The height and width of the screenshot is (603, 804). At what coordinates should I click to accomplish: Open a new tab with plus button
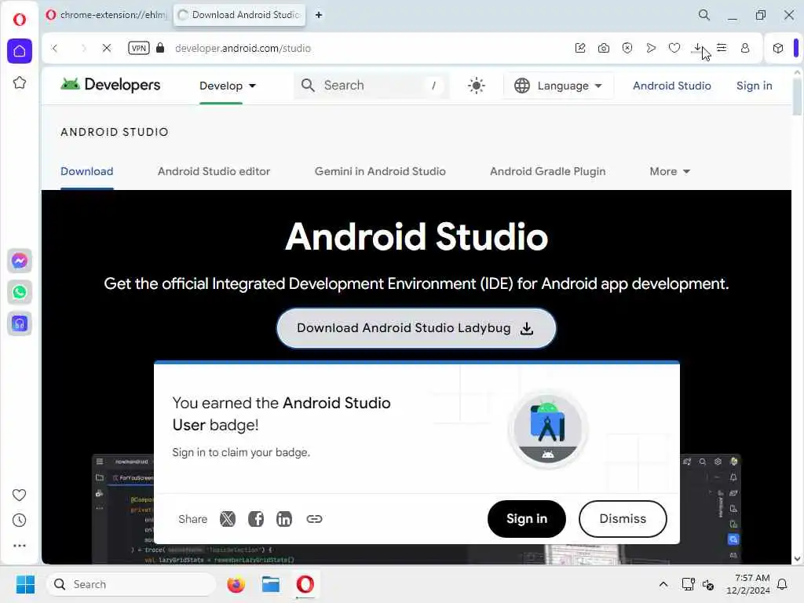click(x=319, y=15)
